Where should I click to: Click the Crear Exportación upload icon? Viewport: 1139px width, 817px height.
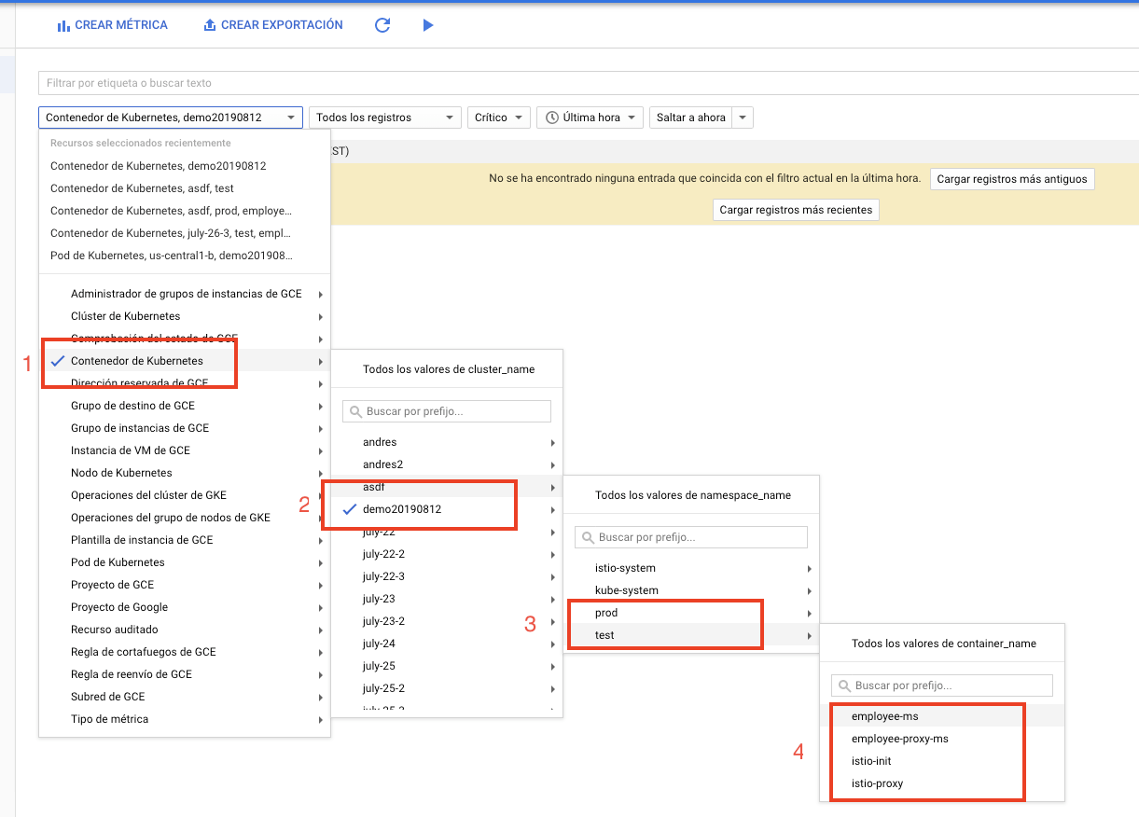point(210,25)
